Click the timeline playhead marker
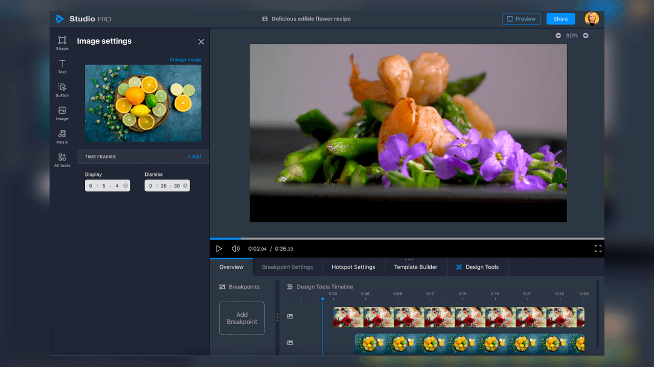 coord(322,299)
